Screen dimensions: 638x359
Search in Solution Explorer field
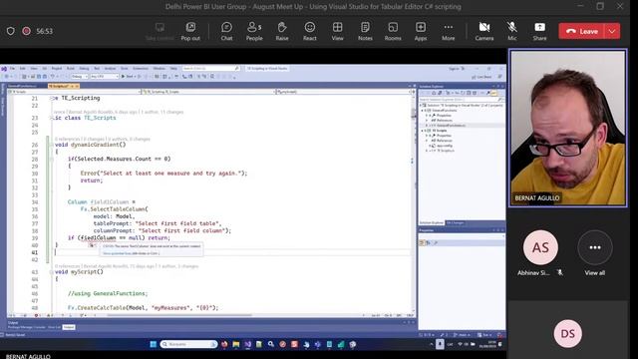[x=462, y=100]
